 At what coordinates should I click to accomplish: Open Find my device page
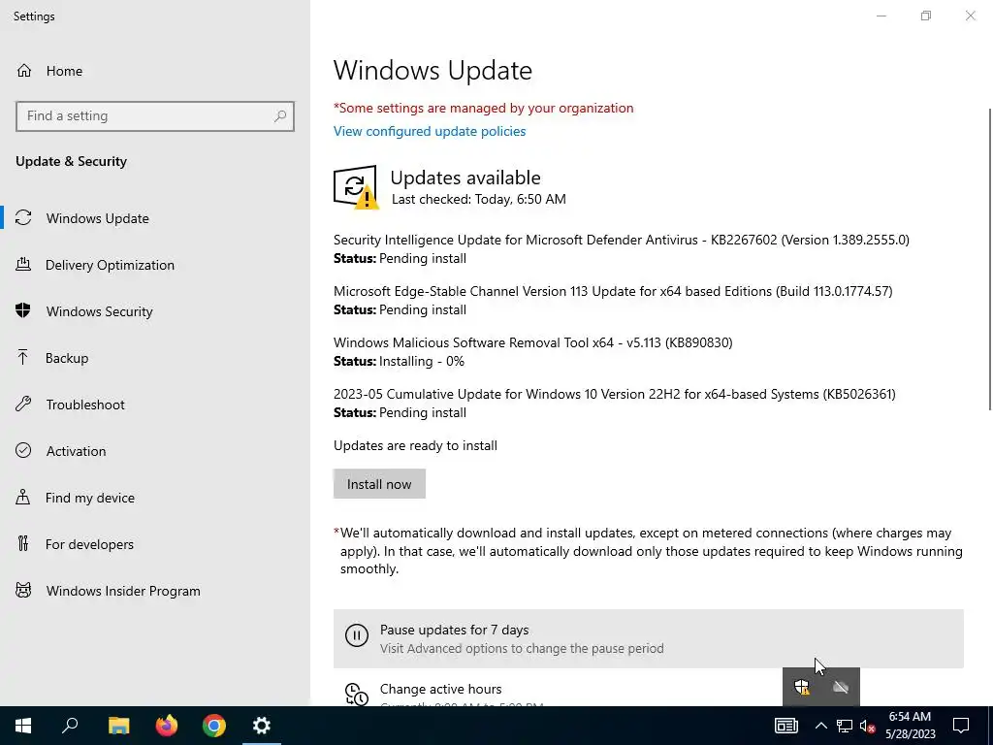155,498
